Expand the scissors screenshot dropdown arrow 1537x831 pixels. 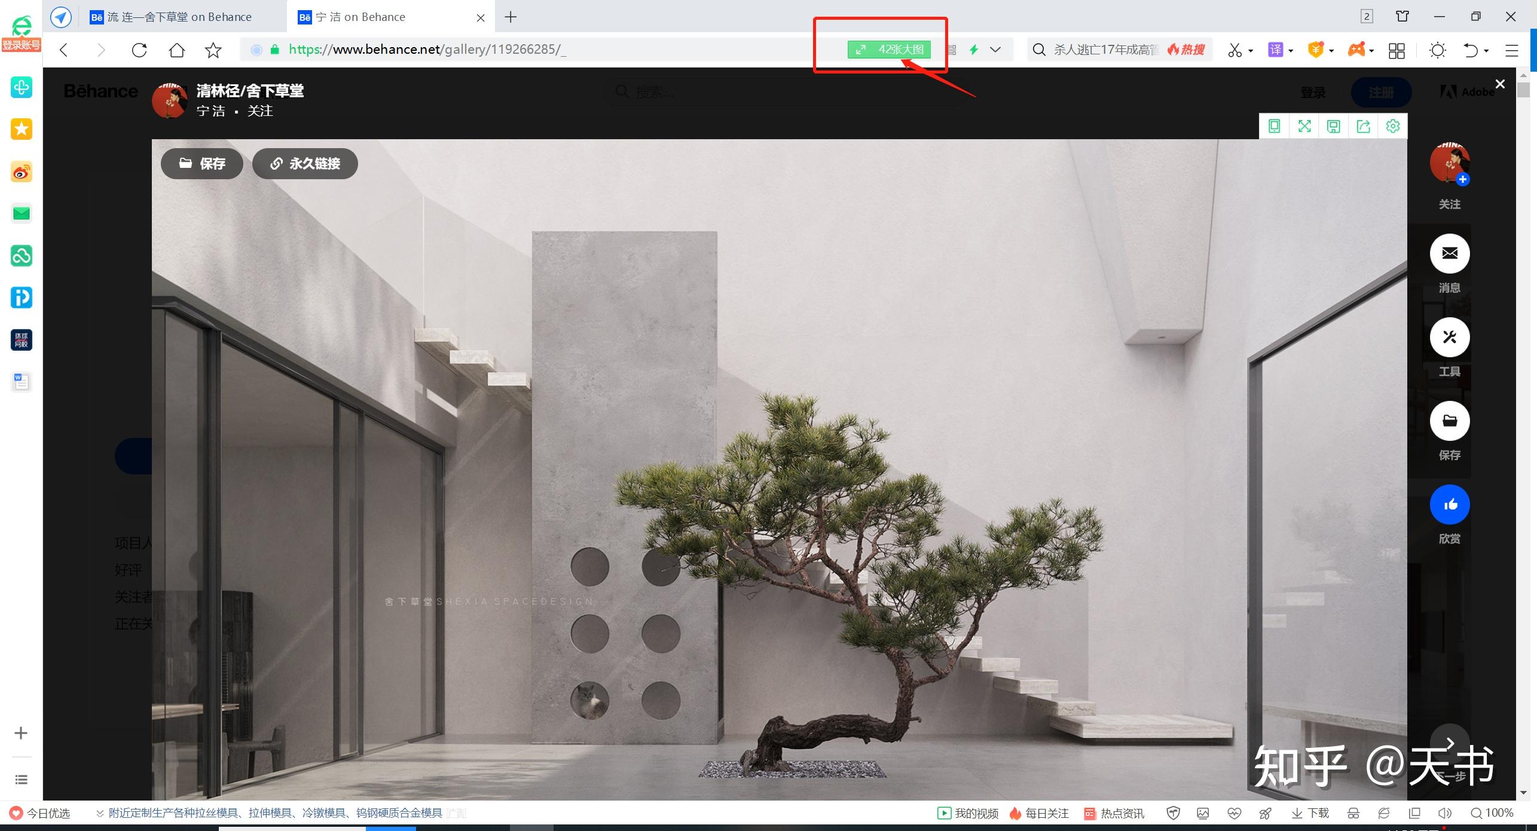click(1251, 51)
